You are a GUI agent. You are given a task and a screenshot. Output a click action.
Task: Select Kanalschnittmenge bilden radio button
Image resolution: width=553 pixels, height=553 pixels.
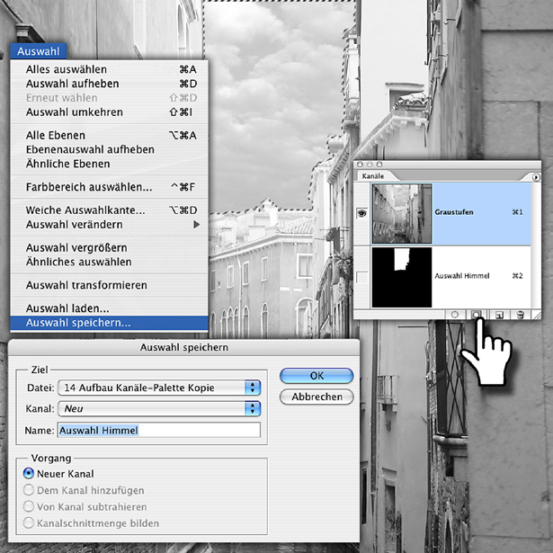(x=29, y=523)
